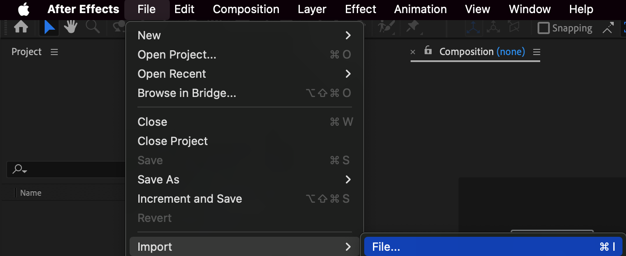
Task: Enable the Snapping checkbox
Action: tap(543, 28)
